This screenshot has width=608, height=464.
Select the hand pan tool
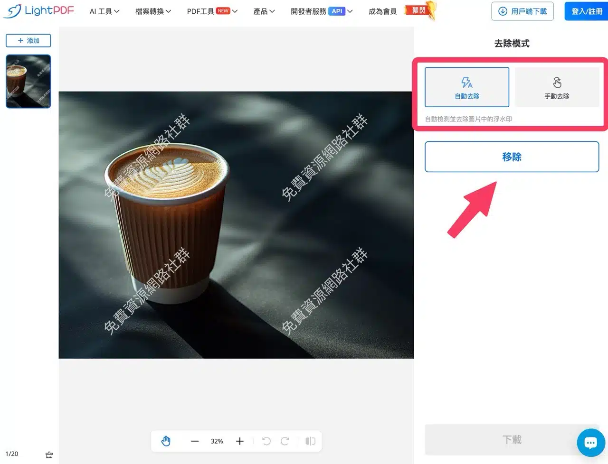[x=166, y=441]
